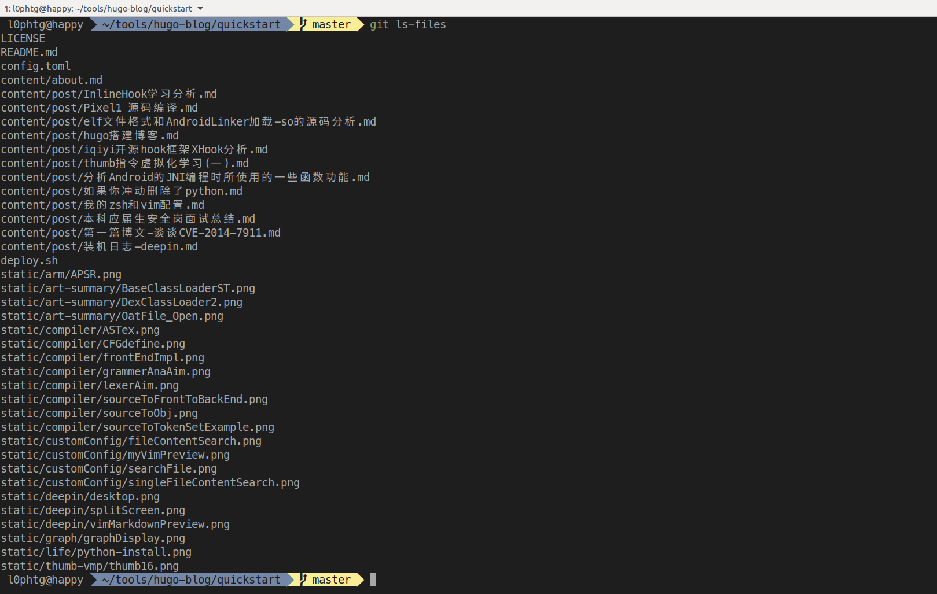Click the OatFile_Open.png line
The image size is (937, 594).
pyautogui.click(x=112, y=316)
